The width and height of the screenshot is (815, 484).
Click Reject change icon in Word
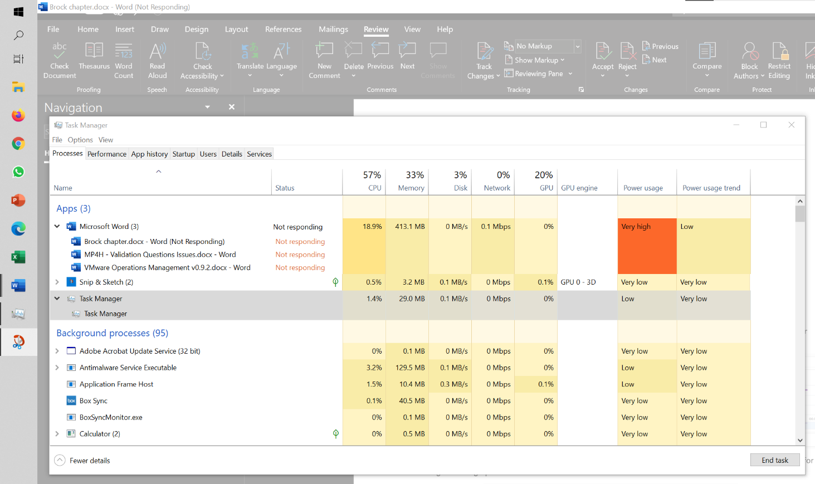coord(627,51)
